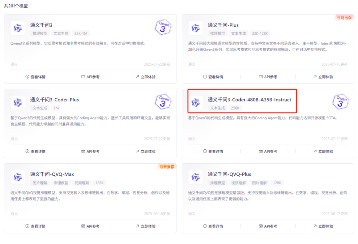Try 立即体验 on 通义千问-QVQ-Max card
358x244 pixels.
[146, 226]
